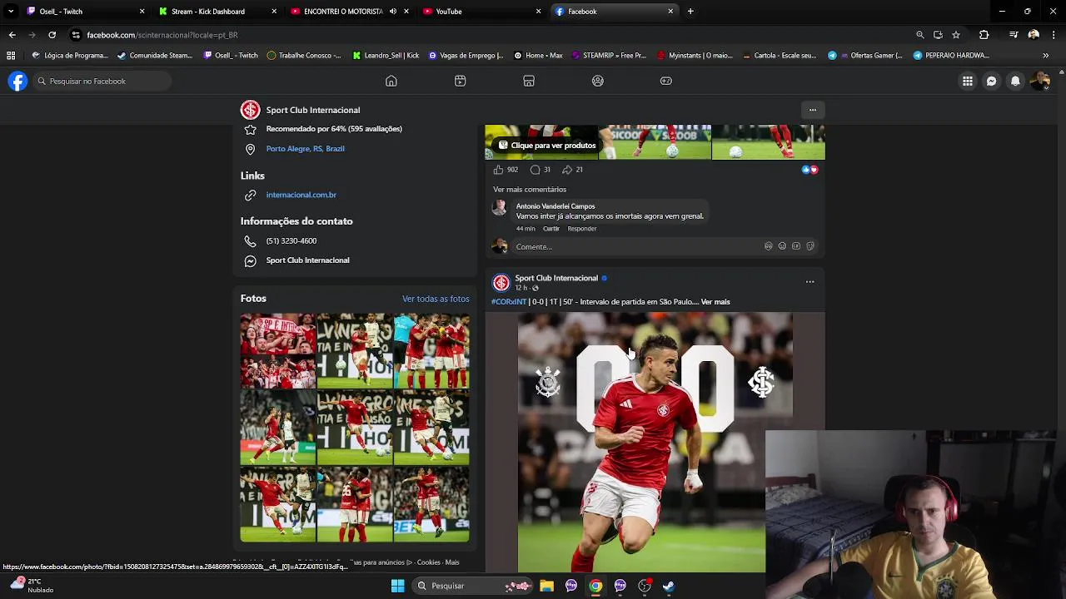Attach a GIF in comment box

(796, 246)
